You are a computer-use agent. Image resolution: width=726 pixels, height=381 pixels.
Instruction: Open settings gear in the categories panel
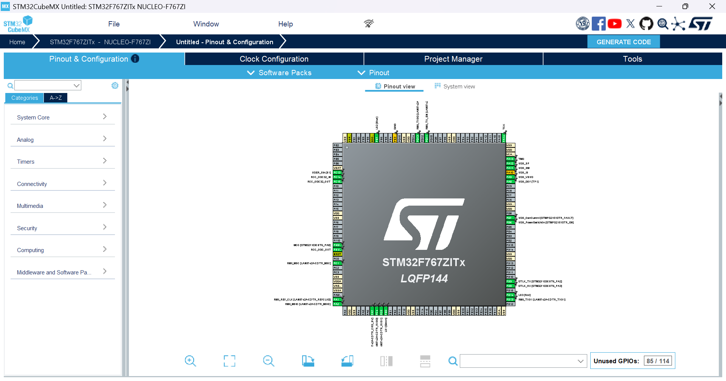115,86
